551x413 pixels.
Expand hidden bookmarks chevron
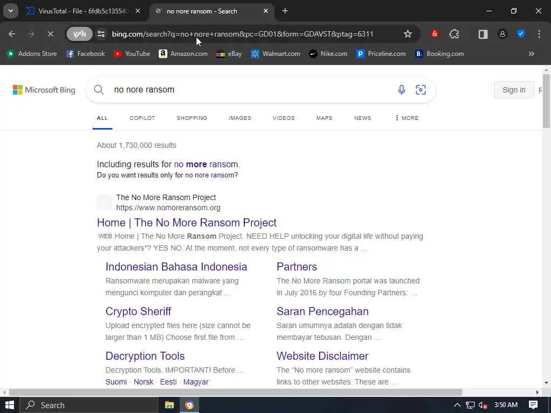[531, 54]
